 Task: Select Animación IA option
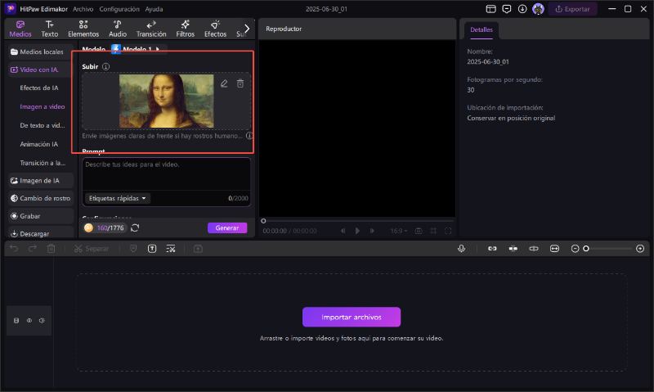pyautogui.click(x=38, y=144)
